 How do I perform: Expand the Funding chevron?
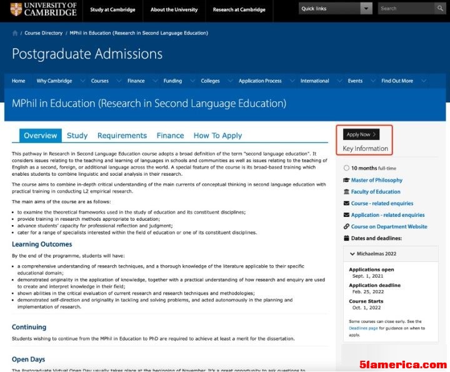click(x=192, y=81)
